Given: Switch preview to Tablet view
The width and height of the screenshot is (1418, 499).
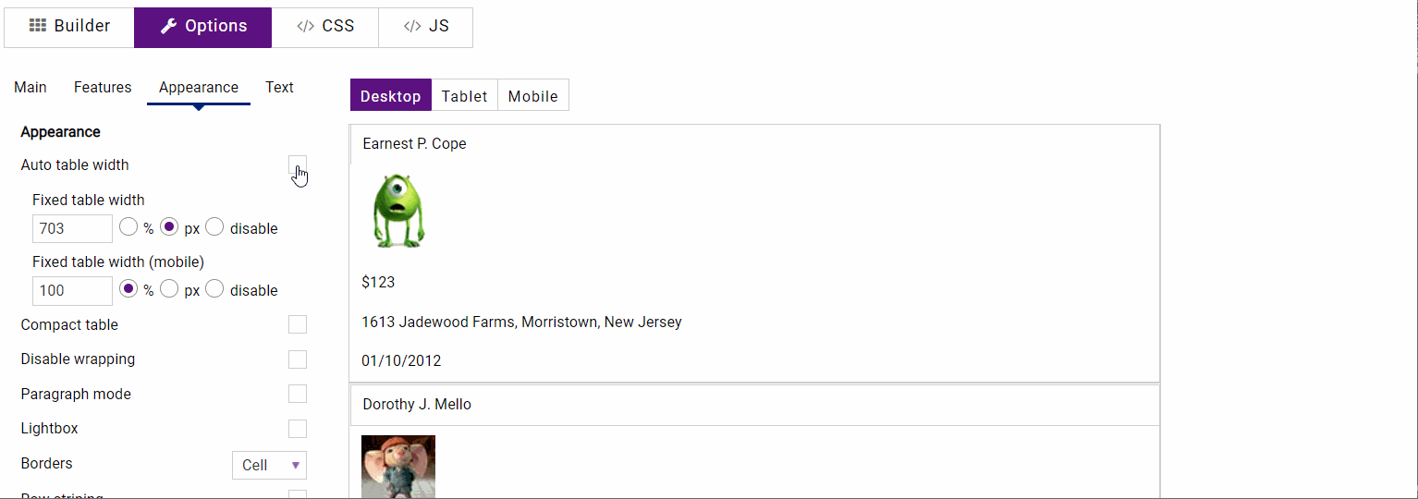Looking at the screenshot, I should (x=464, y=95).
